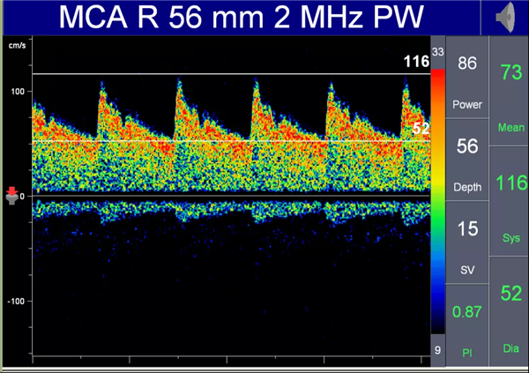Viewport: 529px width, 373px height.
Task: Mute audio with the speaker icon
Action: [505, 18]
